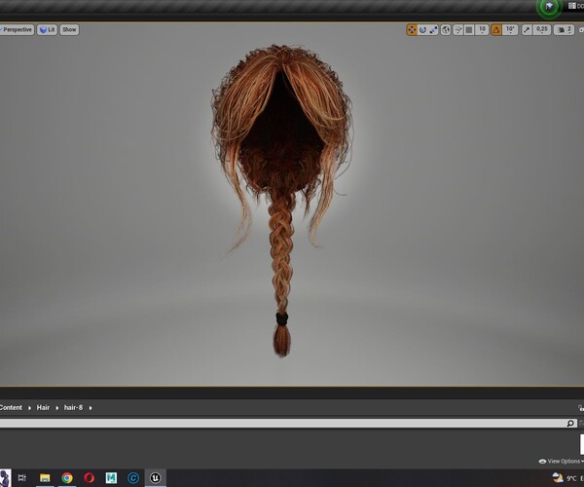
Task: Expand arrow after Content breadcrumb
Action: 29,408
